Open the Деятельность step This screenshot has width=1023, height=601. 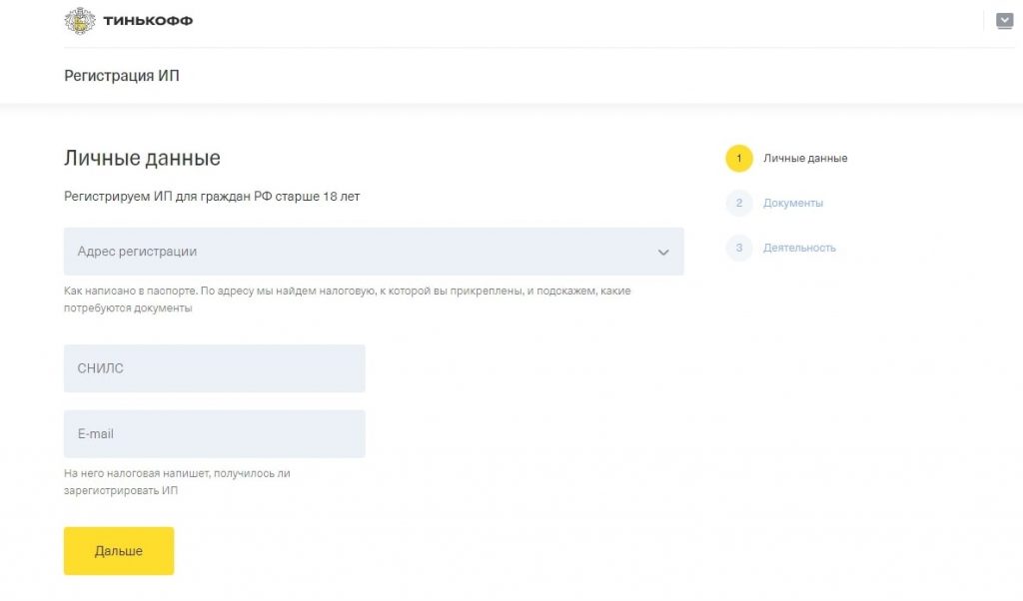click(799, 248)
